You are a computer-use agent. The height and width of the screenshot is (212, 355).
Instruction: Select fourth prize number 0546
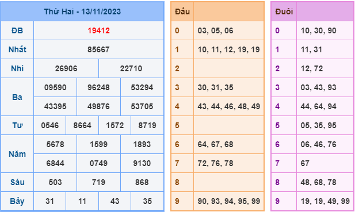click(50, 125)
